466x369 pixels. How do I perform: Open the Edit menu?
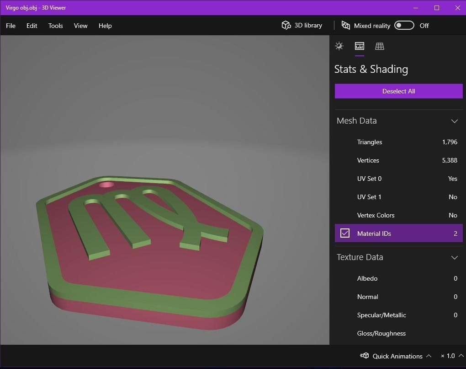[x=32, y=26]
